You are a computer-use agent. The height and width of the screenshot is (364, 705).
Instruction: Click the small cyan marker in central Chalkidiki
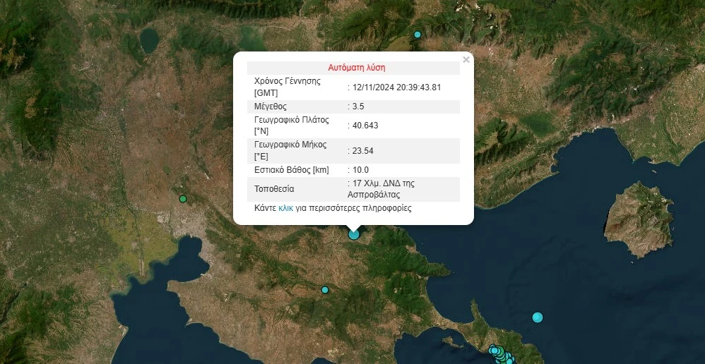click(x=325, y=290)
